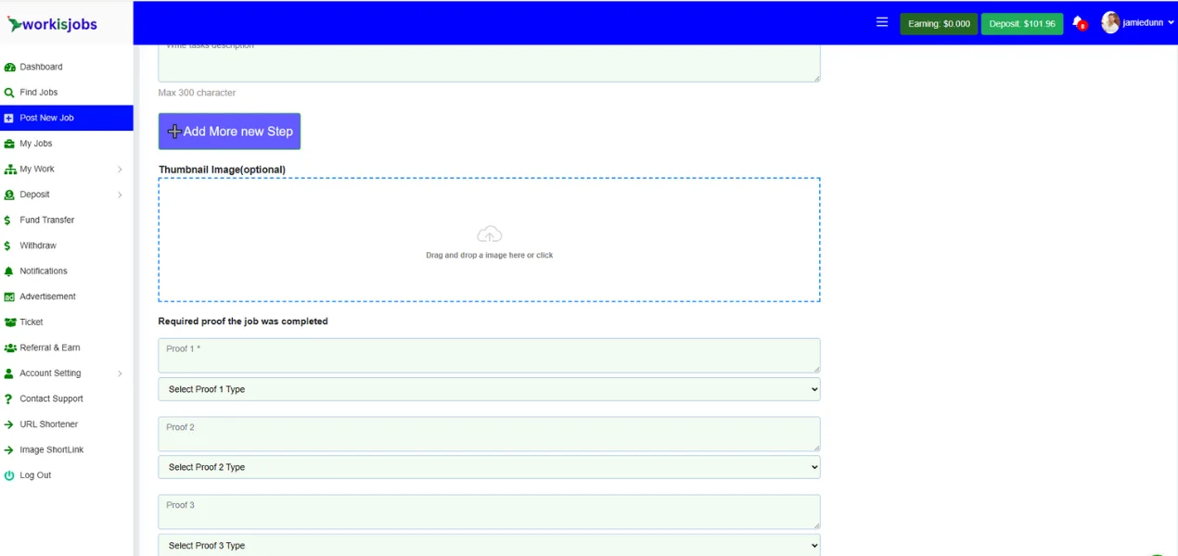Open Select Proof 3 Type dropdown
The image size is (1178, 556).
pyautogui.click(x=489, y=545)
